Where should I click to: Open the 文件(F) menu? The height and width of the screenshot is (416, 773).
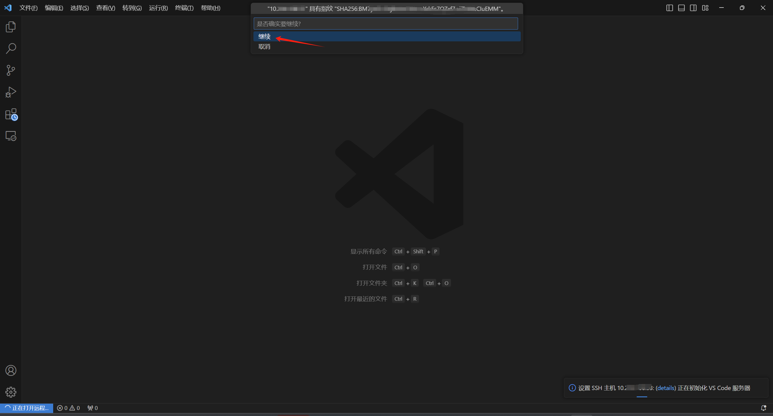(28, 8)
